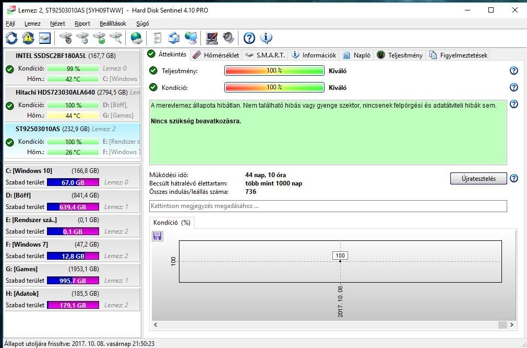Open the Lemez menu
The height and width of the screenshot is (348, 527).
point(32,24)
